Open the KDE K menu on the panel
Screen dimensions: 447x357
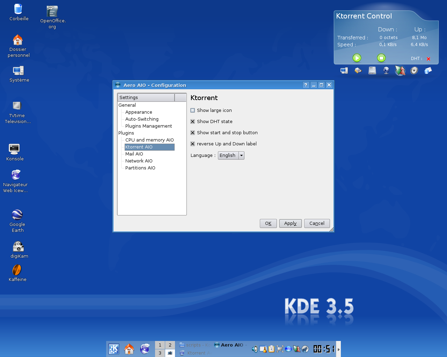click(x=114, y=349)
